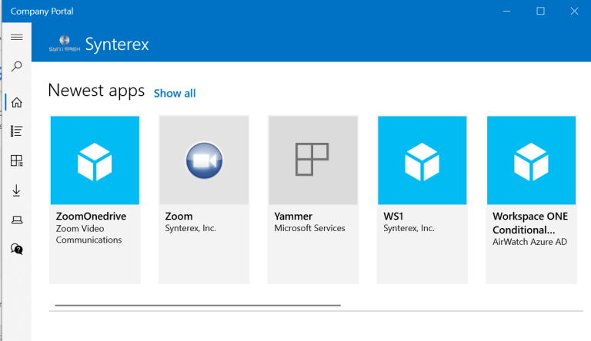
Task: Open downloads and updates icon
Action: [16, 190]
